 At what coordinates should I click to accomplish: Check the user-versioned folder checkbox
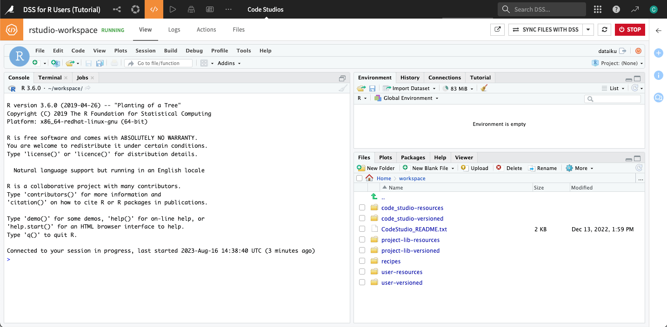[x=362, y=282]
